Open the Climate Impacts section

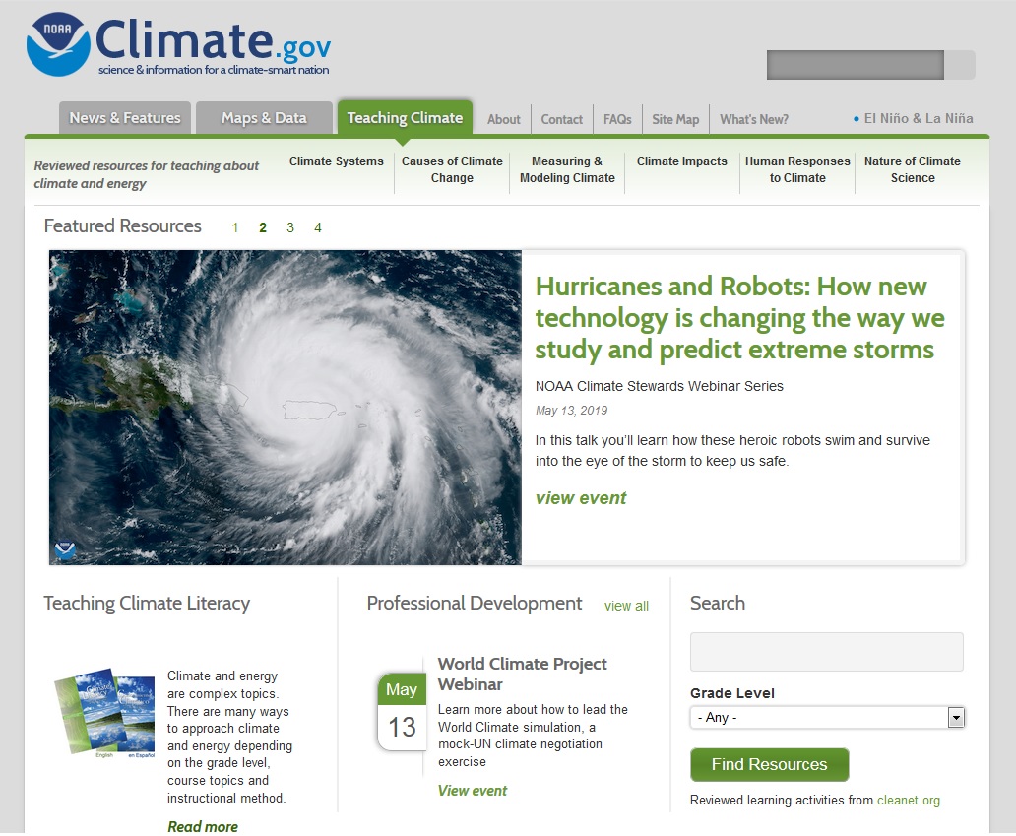point(682,161)
